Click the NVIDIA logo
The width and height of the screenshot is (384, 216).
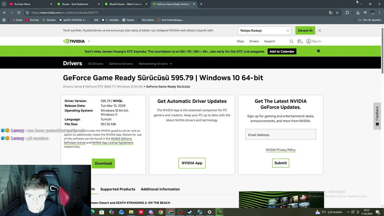74,41
